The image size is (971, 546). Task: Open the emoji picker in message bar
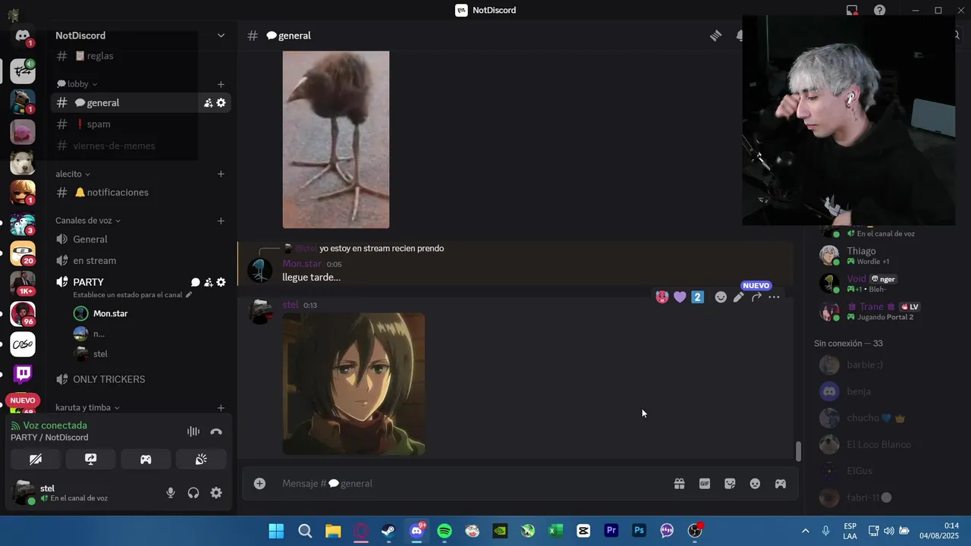coord(755,484)
